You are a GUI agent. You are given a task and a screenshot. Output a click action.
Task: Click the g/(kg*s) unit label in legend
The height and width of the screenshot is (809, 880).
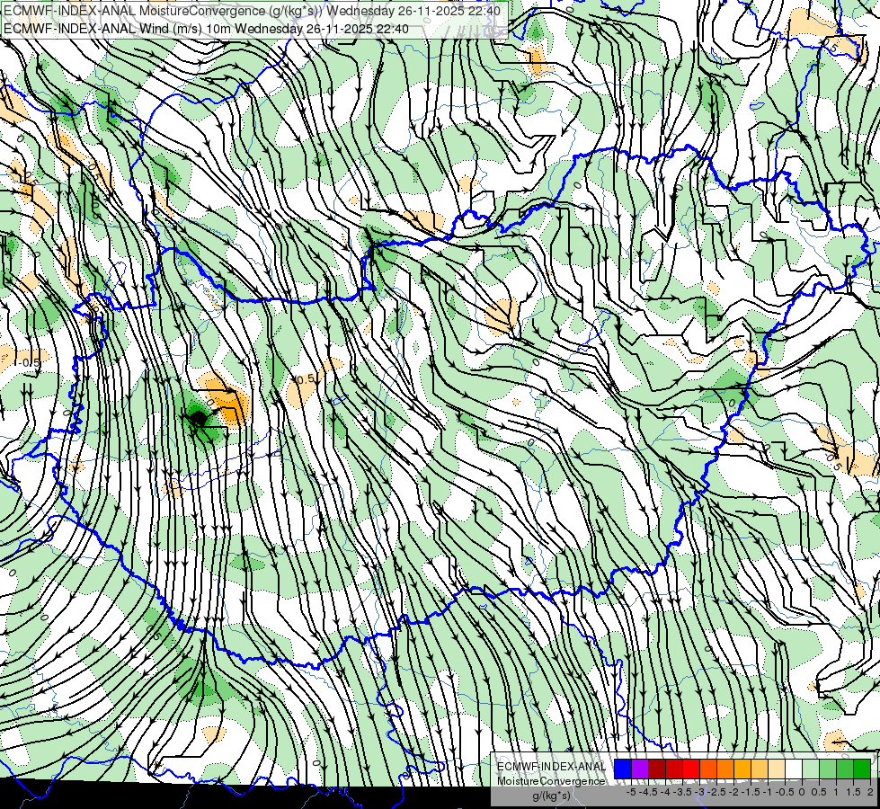(551, 796)
